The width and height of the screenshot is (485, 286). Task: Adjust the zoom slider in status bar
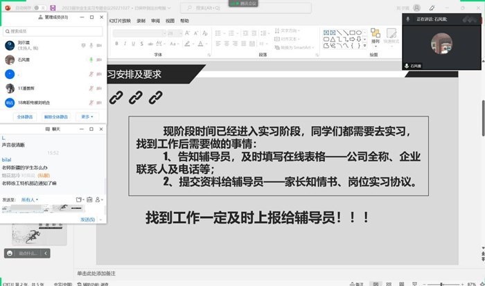tap(442, 283)
